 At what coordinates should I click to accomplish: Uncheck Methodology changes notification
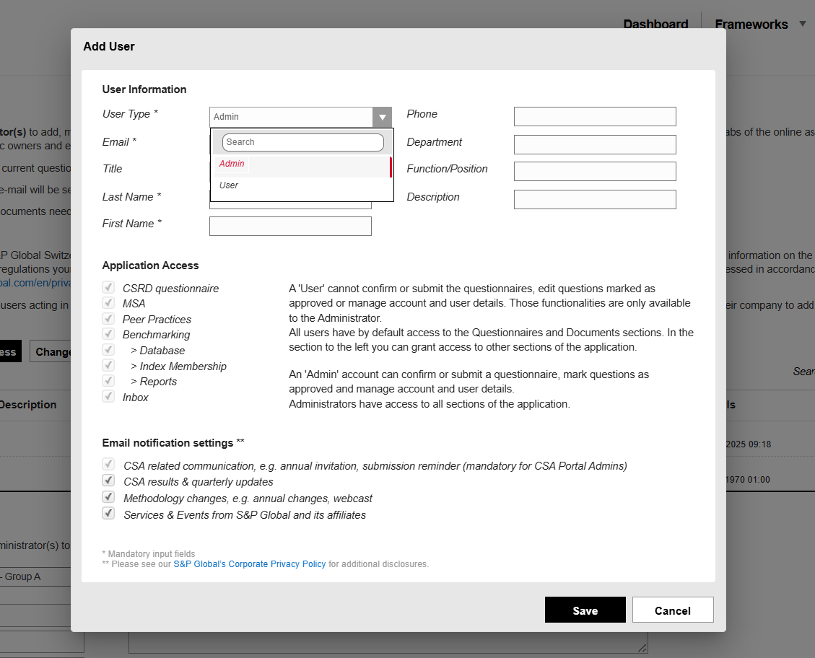point(108,497)
